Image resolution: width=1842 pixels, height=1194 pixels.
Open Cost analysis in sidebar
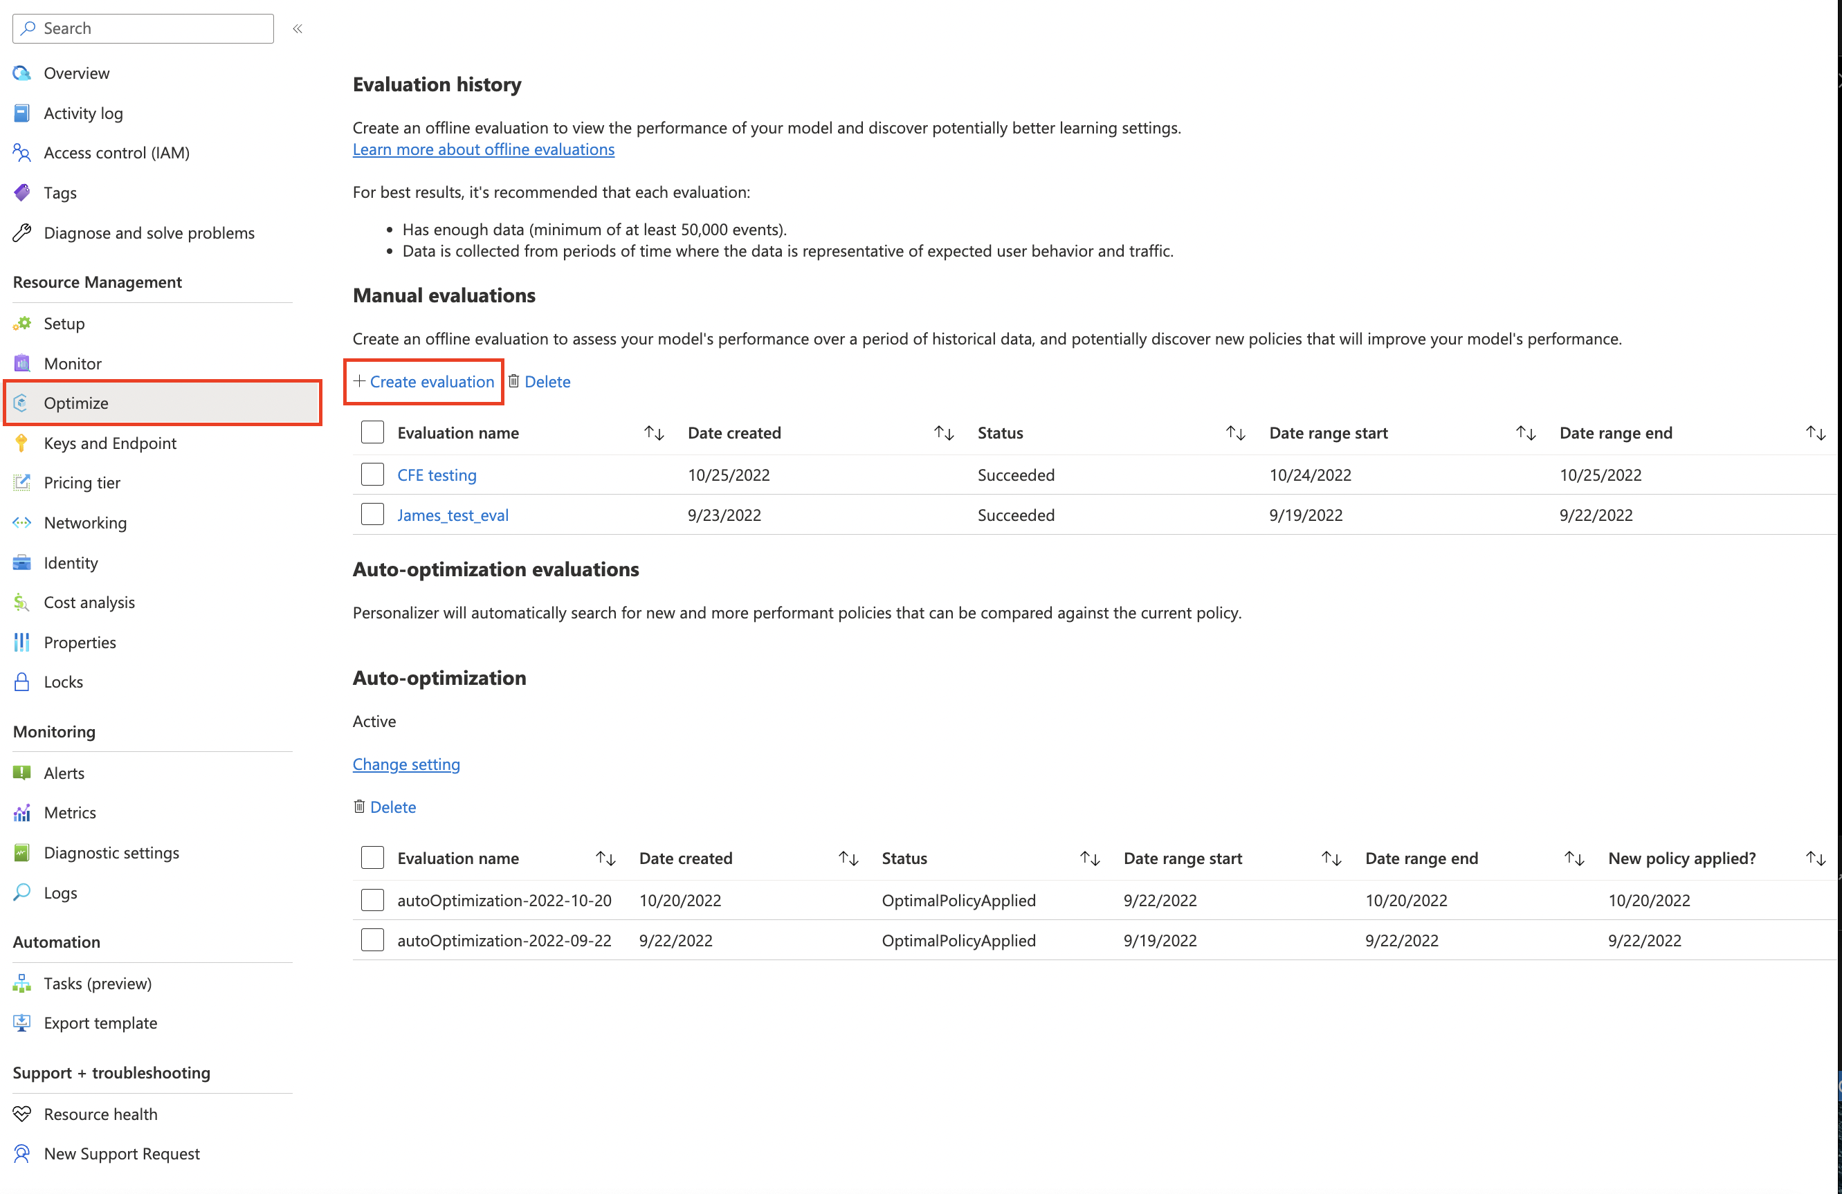[90, 601]
